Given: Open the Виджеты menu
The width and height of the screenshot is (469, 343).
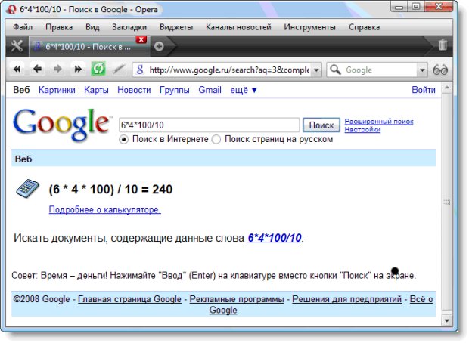Looking at the screenshot, I should tap(176, 27).
